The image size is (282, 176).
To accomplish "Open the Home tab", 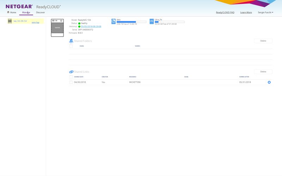I will (x=12, y=12).
